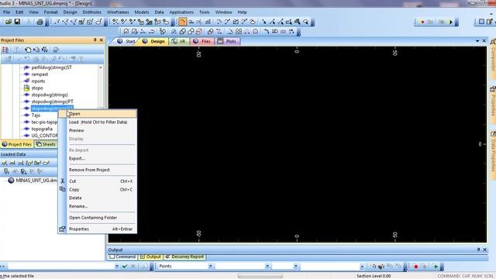The width and height of the screenshot is (496, 279).
Task: Click the Copy icon in context menu
Action: (x=62, y=189)
